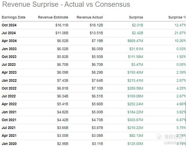
Task: Click the Revenue Surprise page title
Action: (66, 5)
